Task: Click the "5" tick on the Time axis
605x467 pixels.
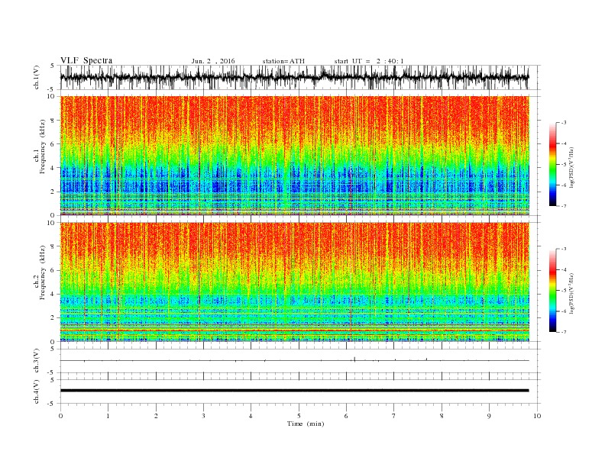Action: click(x=299, y=416)
